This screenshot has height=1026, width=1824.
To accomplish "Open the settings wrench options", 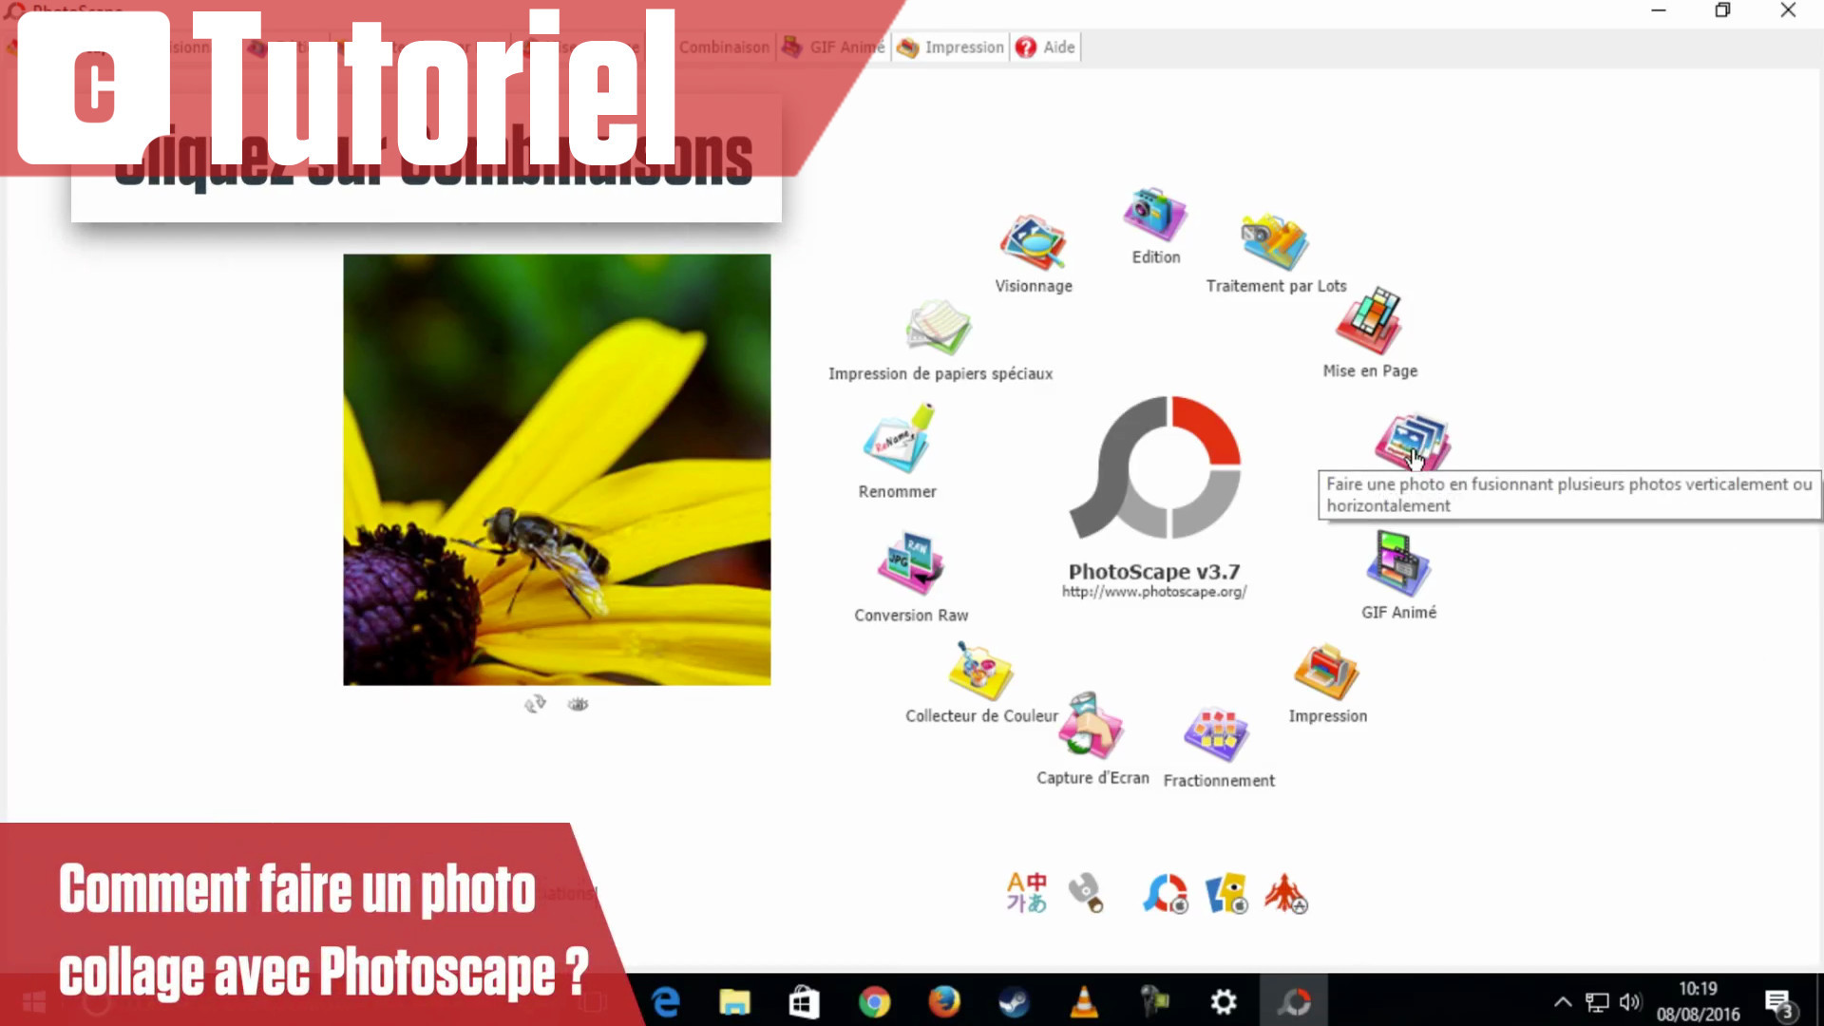I will pos(1088,891).
